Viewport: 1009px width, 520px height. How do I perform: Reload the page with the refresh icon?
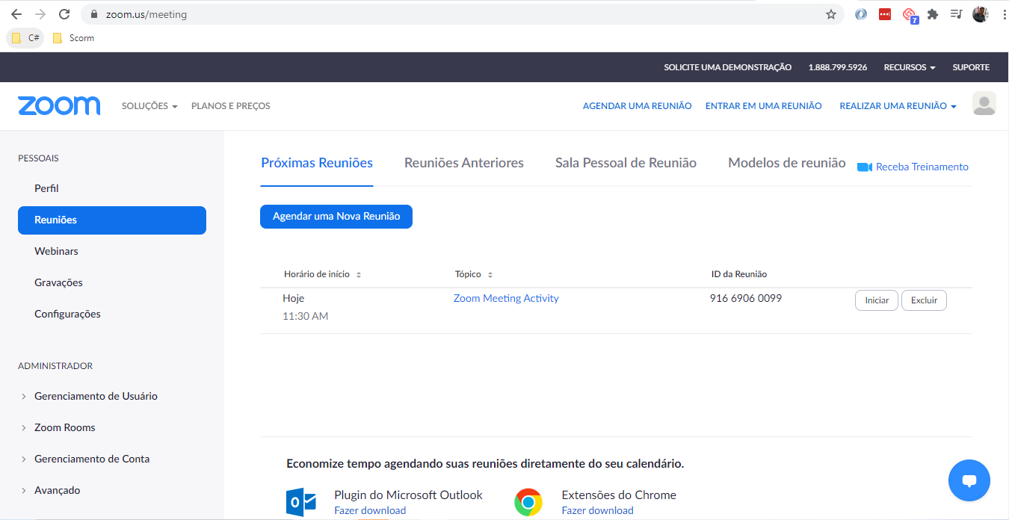click(64, 14)
